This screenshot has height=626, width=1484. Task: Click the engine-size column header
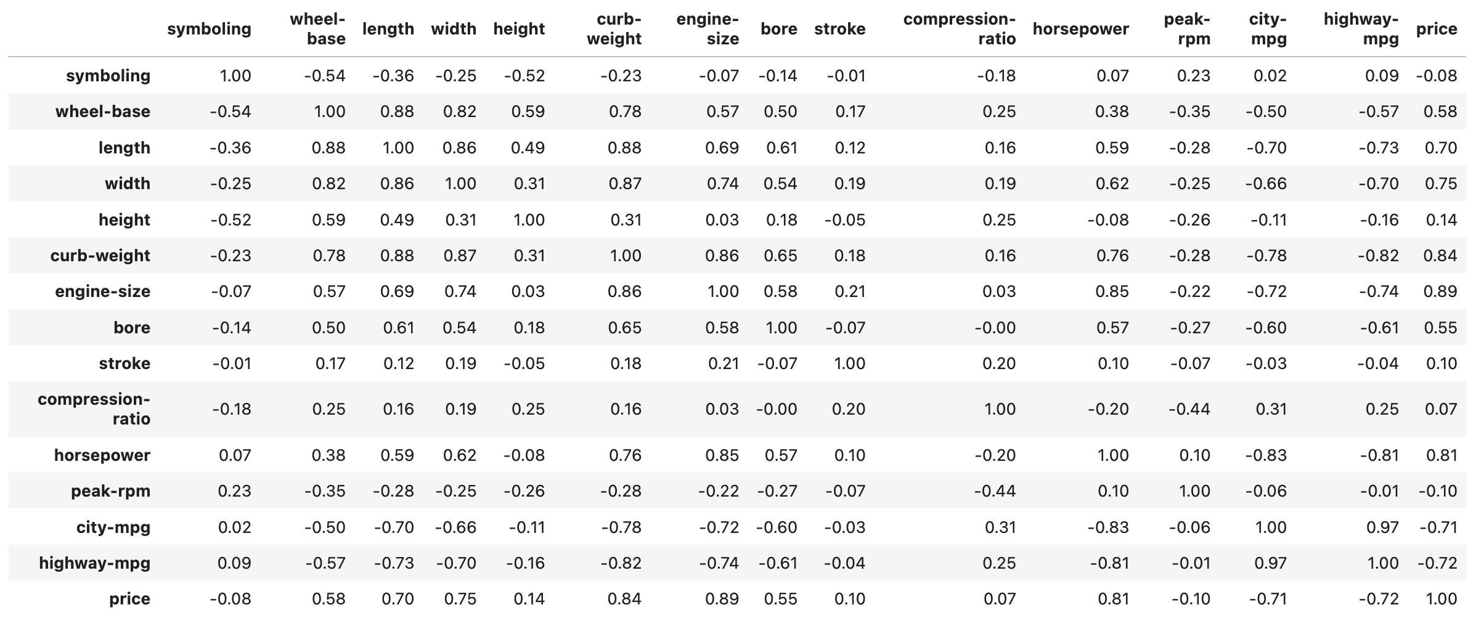707,29
